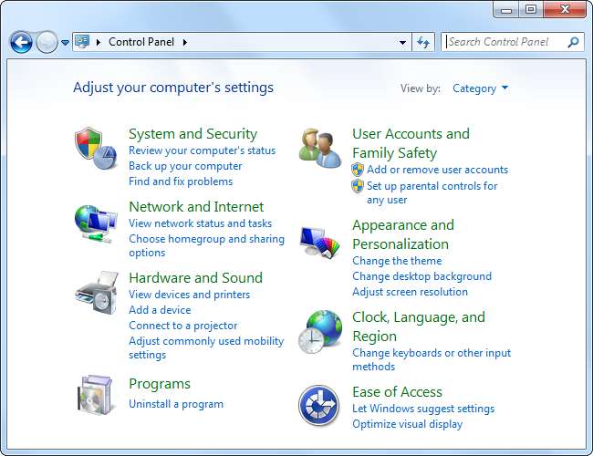593x456 pixels.
Task: Select Optimize visual display link
Action: pyautogui.click(x=407, y=424)
